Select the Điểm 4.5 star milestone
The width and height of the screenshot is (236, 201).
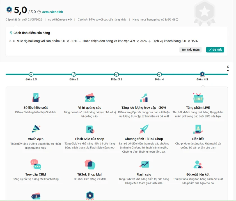click(202, 74)
